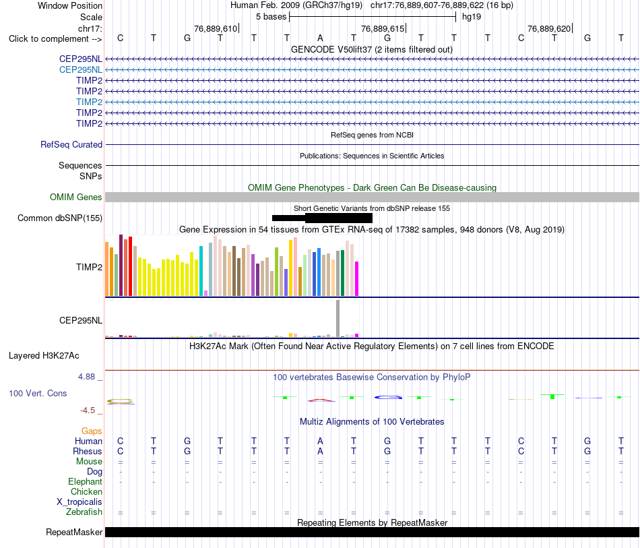Click the Common dbSNP(155) track label
Viewport: 640px width, 548px height.
point(60,218)
